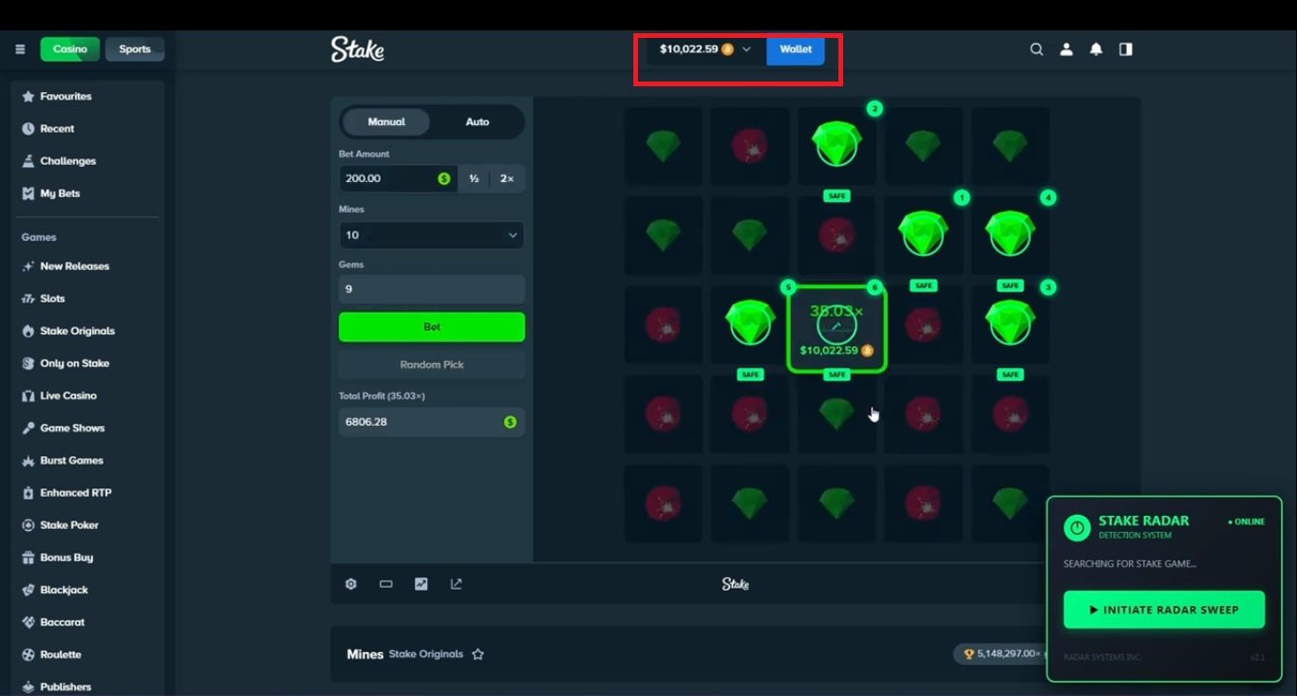Halve the bet with ½ button
The image size is (1297, 696).
click(474, 178)
